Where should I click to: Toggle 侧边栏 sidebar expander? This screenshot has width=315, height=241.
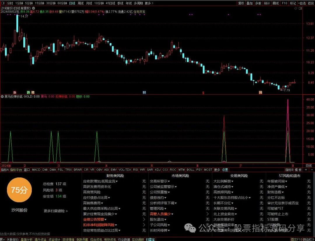[309, 239]
